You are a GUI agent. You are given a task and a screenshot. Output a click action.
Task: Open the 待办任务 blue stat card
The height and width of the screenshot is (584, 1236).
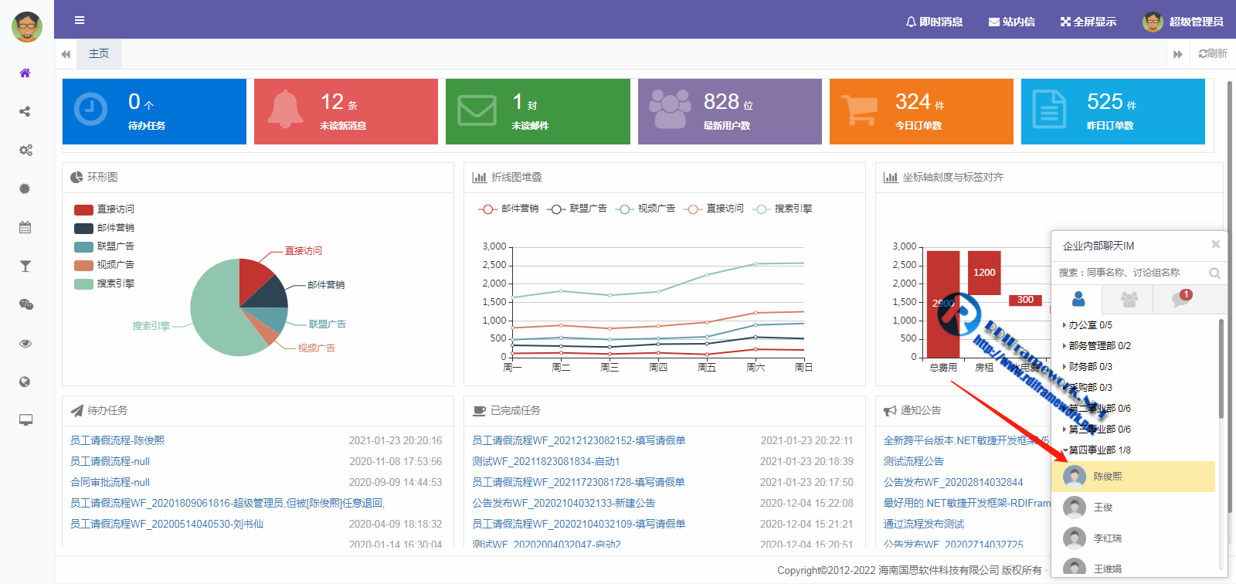(154, 111)
